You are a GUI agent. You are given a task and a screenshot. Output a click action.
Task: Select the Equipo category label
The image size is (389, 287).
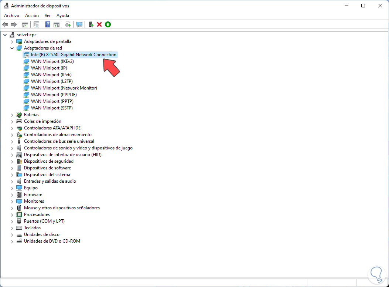click(31, 188)
